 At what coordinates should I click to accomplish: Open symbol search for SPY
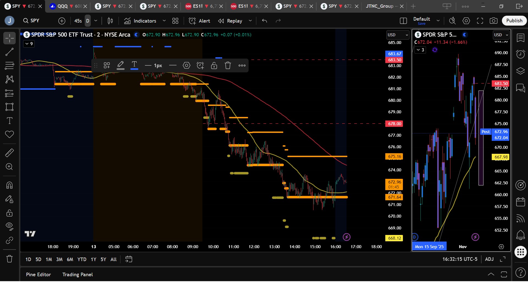coord(31,21)
